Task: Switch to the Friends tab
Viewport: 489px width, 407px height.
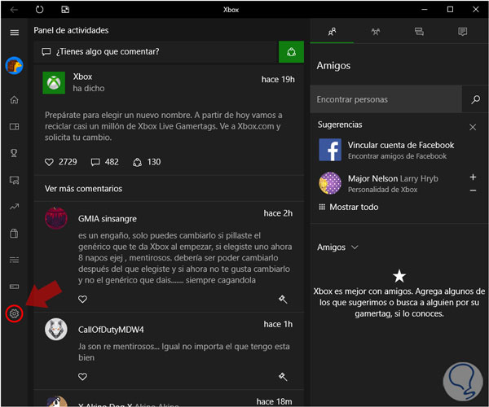Action: [x=332, y=32]
